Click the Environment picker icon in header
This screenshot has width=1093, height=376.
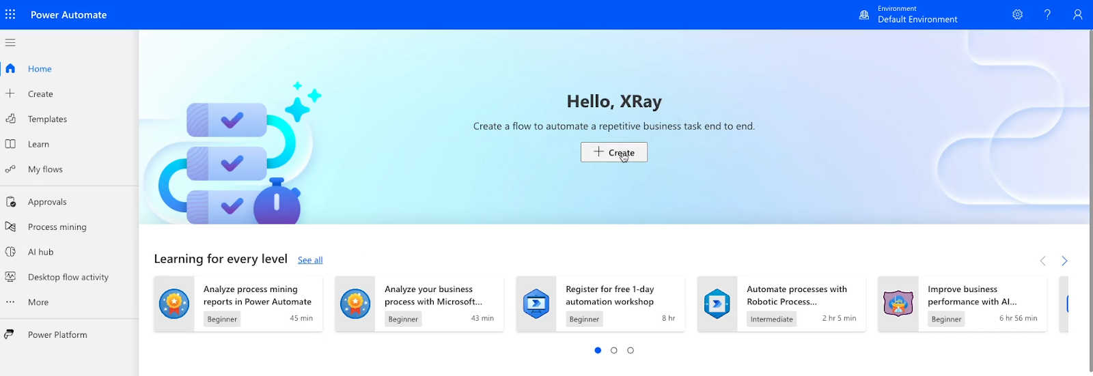coord(864,14)
